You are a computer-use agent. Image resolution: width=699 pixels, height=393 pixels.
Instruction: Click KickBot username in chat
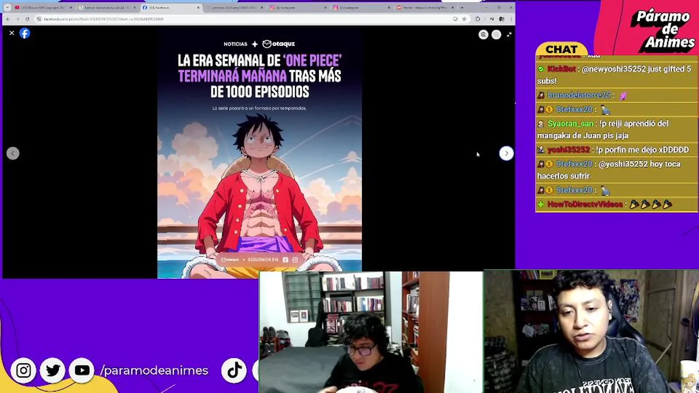(561, 69)
